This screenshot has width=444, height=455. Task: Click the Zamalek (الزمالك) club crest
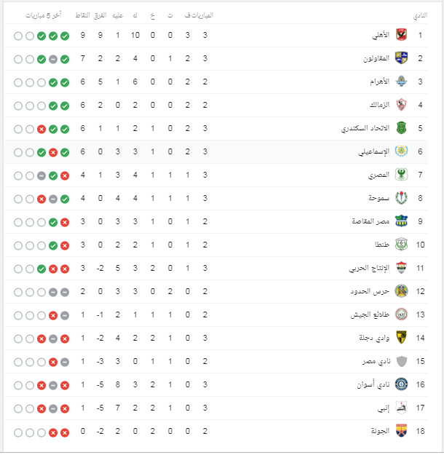[401, 105]
